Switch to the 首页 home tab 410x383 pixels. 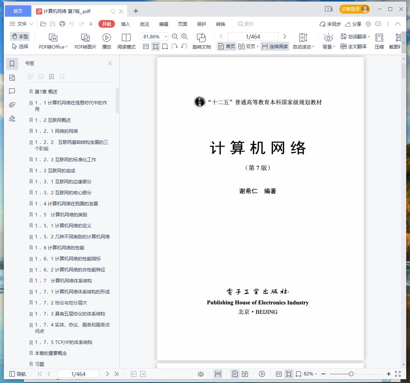coord(18,11)
